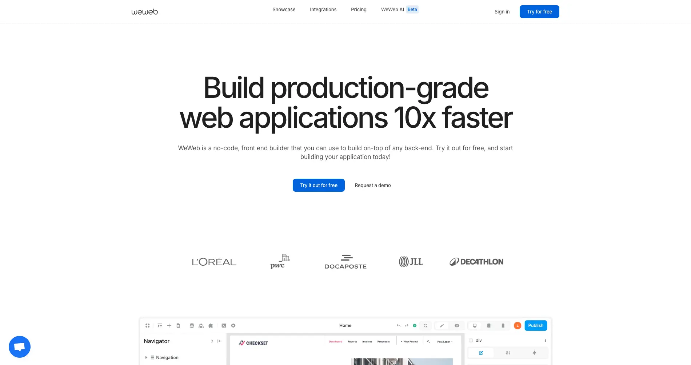Open the Integrations menu item

tap(323, 9)
